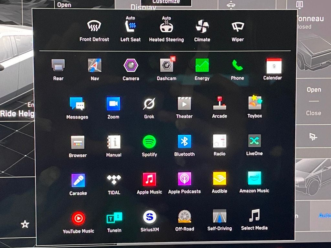Tap the star favorites icon at bottom left
The height and width of the screenshot is (248, 331).
pyautogui.click(x=25, y=224)
